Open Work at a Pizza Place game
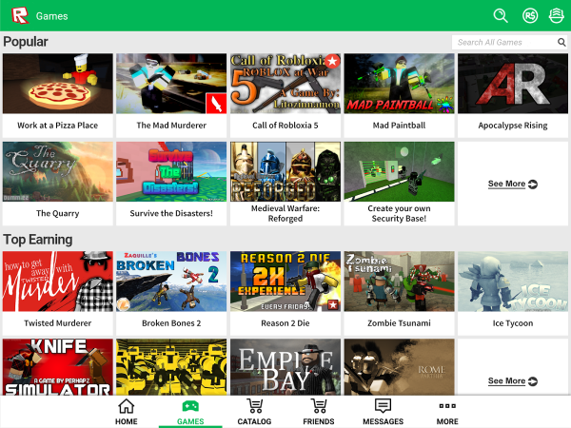 click(x=57, y=93)
